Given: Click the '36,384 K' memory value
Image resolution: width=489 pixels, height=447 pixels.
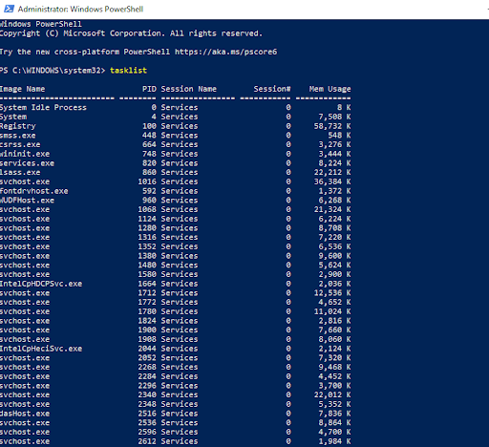Looking at the screenshot, I should pos(332,181).
